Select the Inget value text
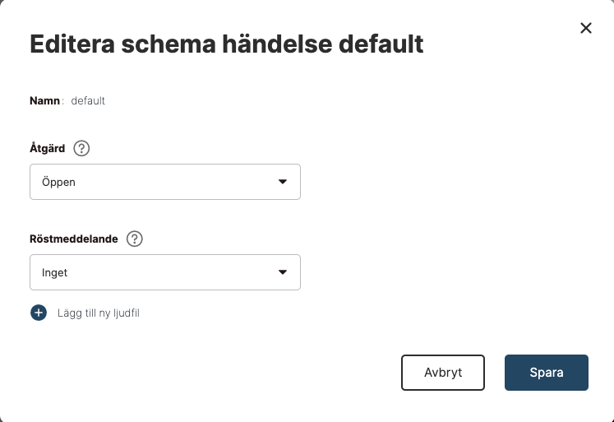 (x=54, y=273)
